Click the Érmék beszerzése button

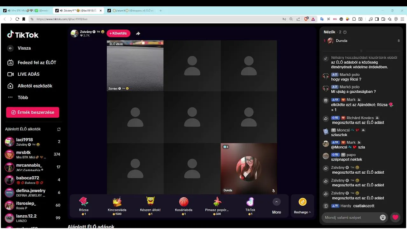pos(32,112)
